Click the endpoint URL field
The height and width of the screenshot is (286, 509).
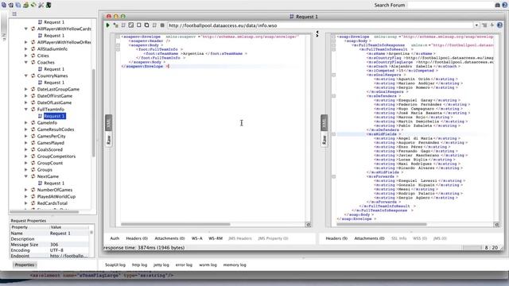coord(321,25)
